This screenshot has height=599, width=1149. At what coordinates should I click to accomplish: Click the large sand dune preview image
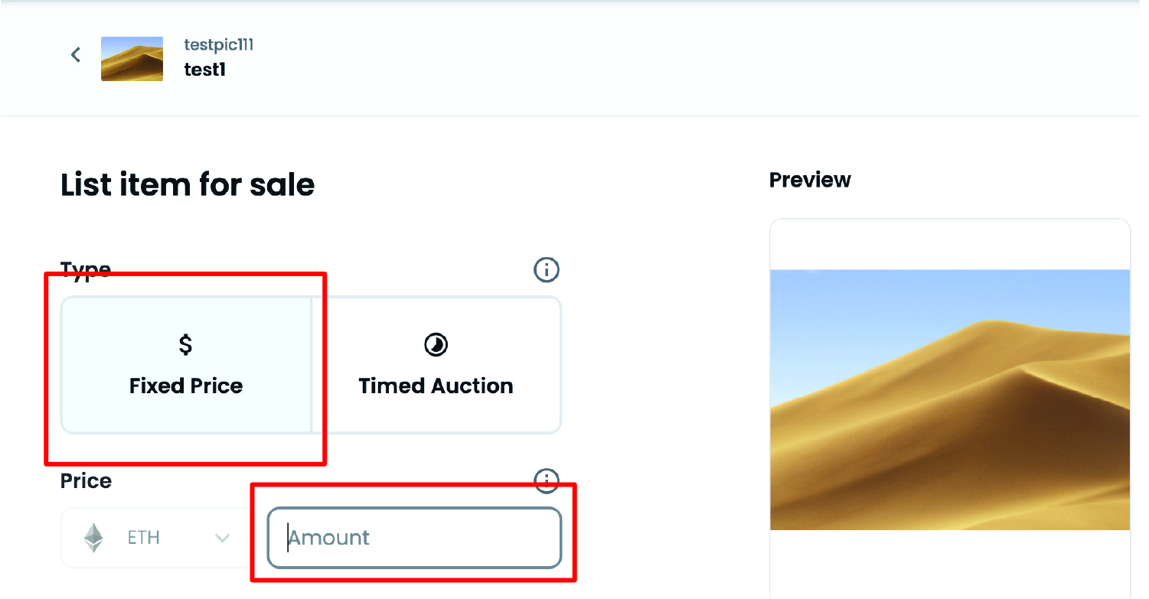pyautogui.click(x=949, y=399)
